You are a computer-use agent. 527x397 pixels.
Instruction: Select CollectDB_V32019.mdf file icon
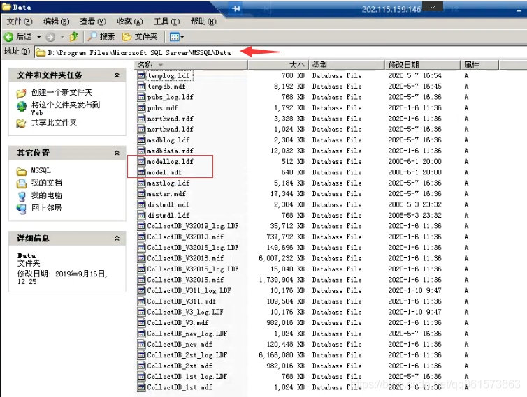point(141,237)
